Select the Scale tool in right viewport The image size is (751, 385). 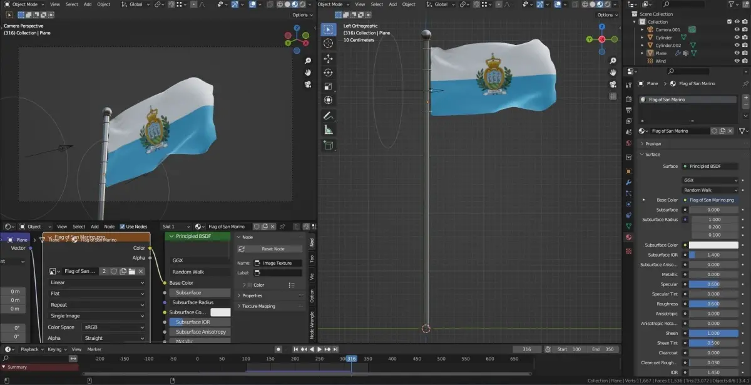(329, 86)
